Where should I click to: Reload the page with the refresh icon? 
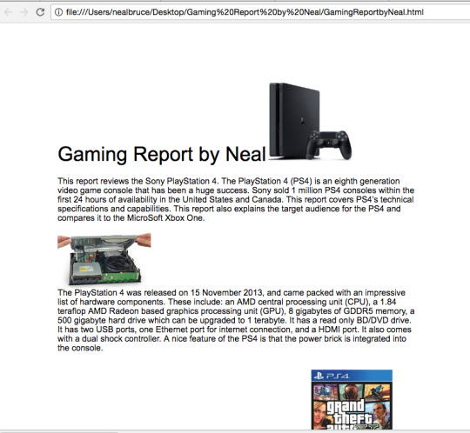click(40, 12)
